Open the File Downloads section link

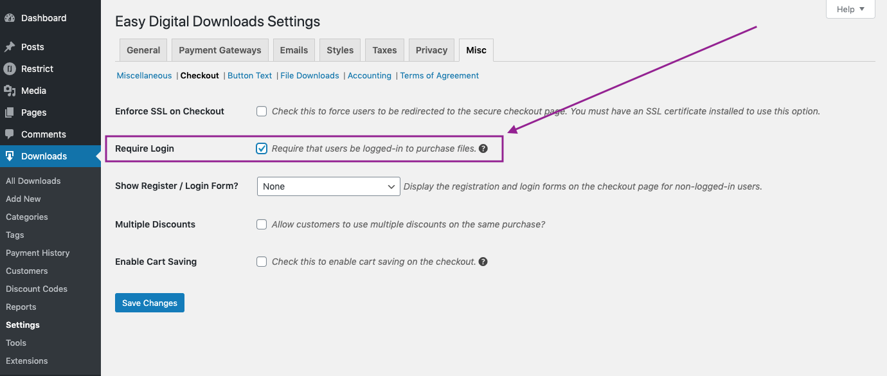(309, 75)
